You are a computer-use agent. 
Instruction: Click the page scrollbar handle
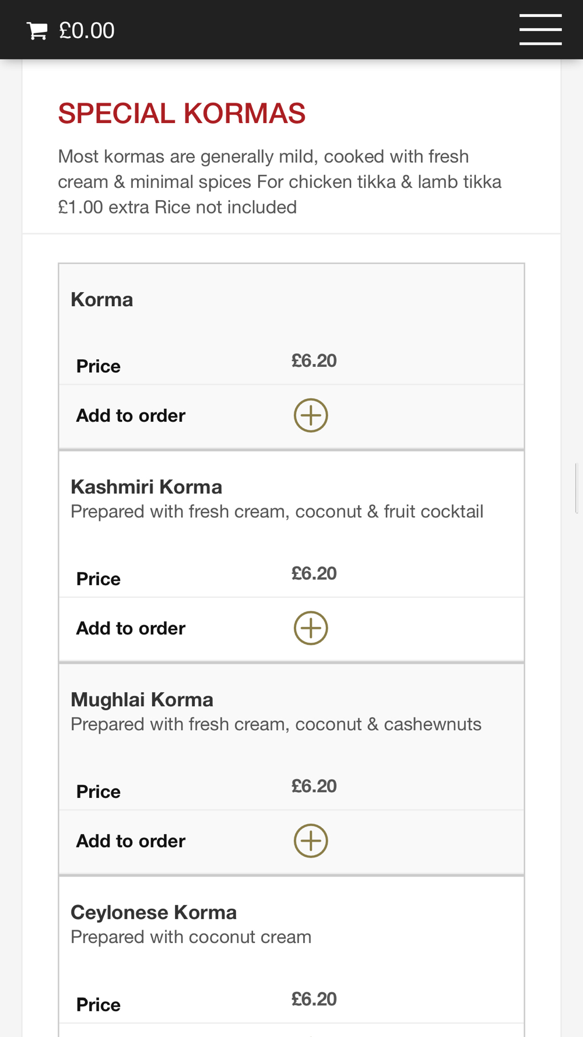point(576,488)
